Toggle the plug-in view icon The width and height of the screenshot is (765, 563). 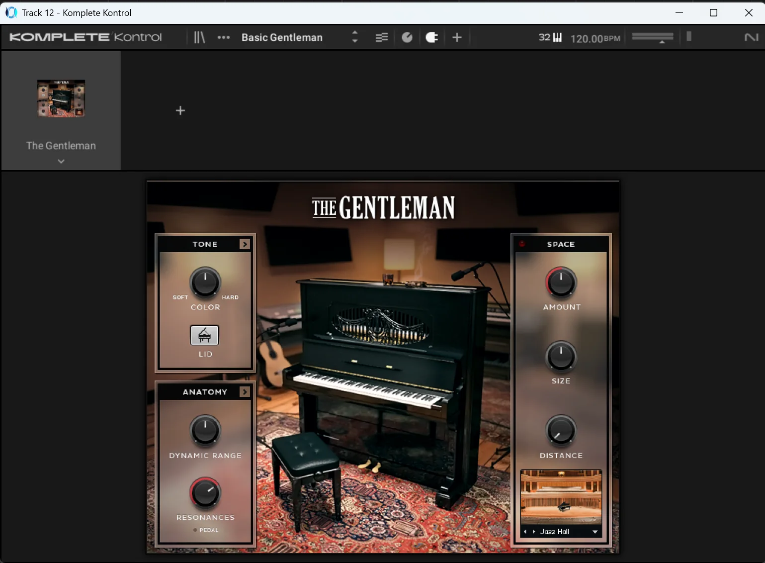point(431,37)
